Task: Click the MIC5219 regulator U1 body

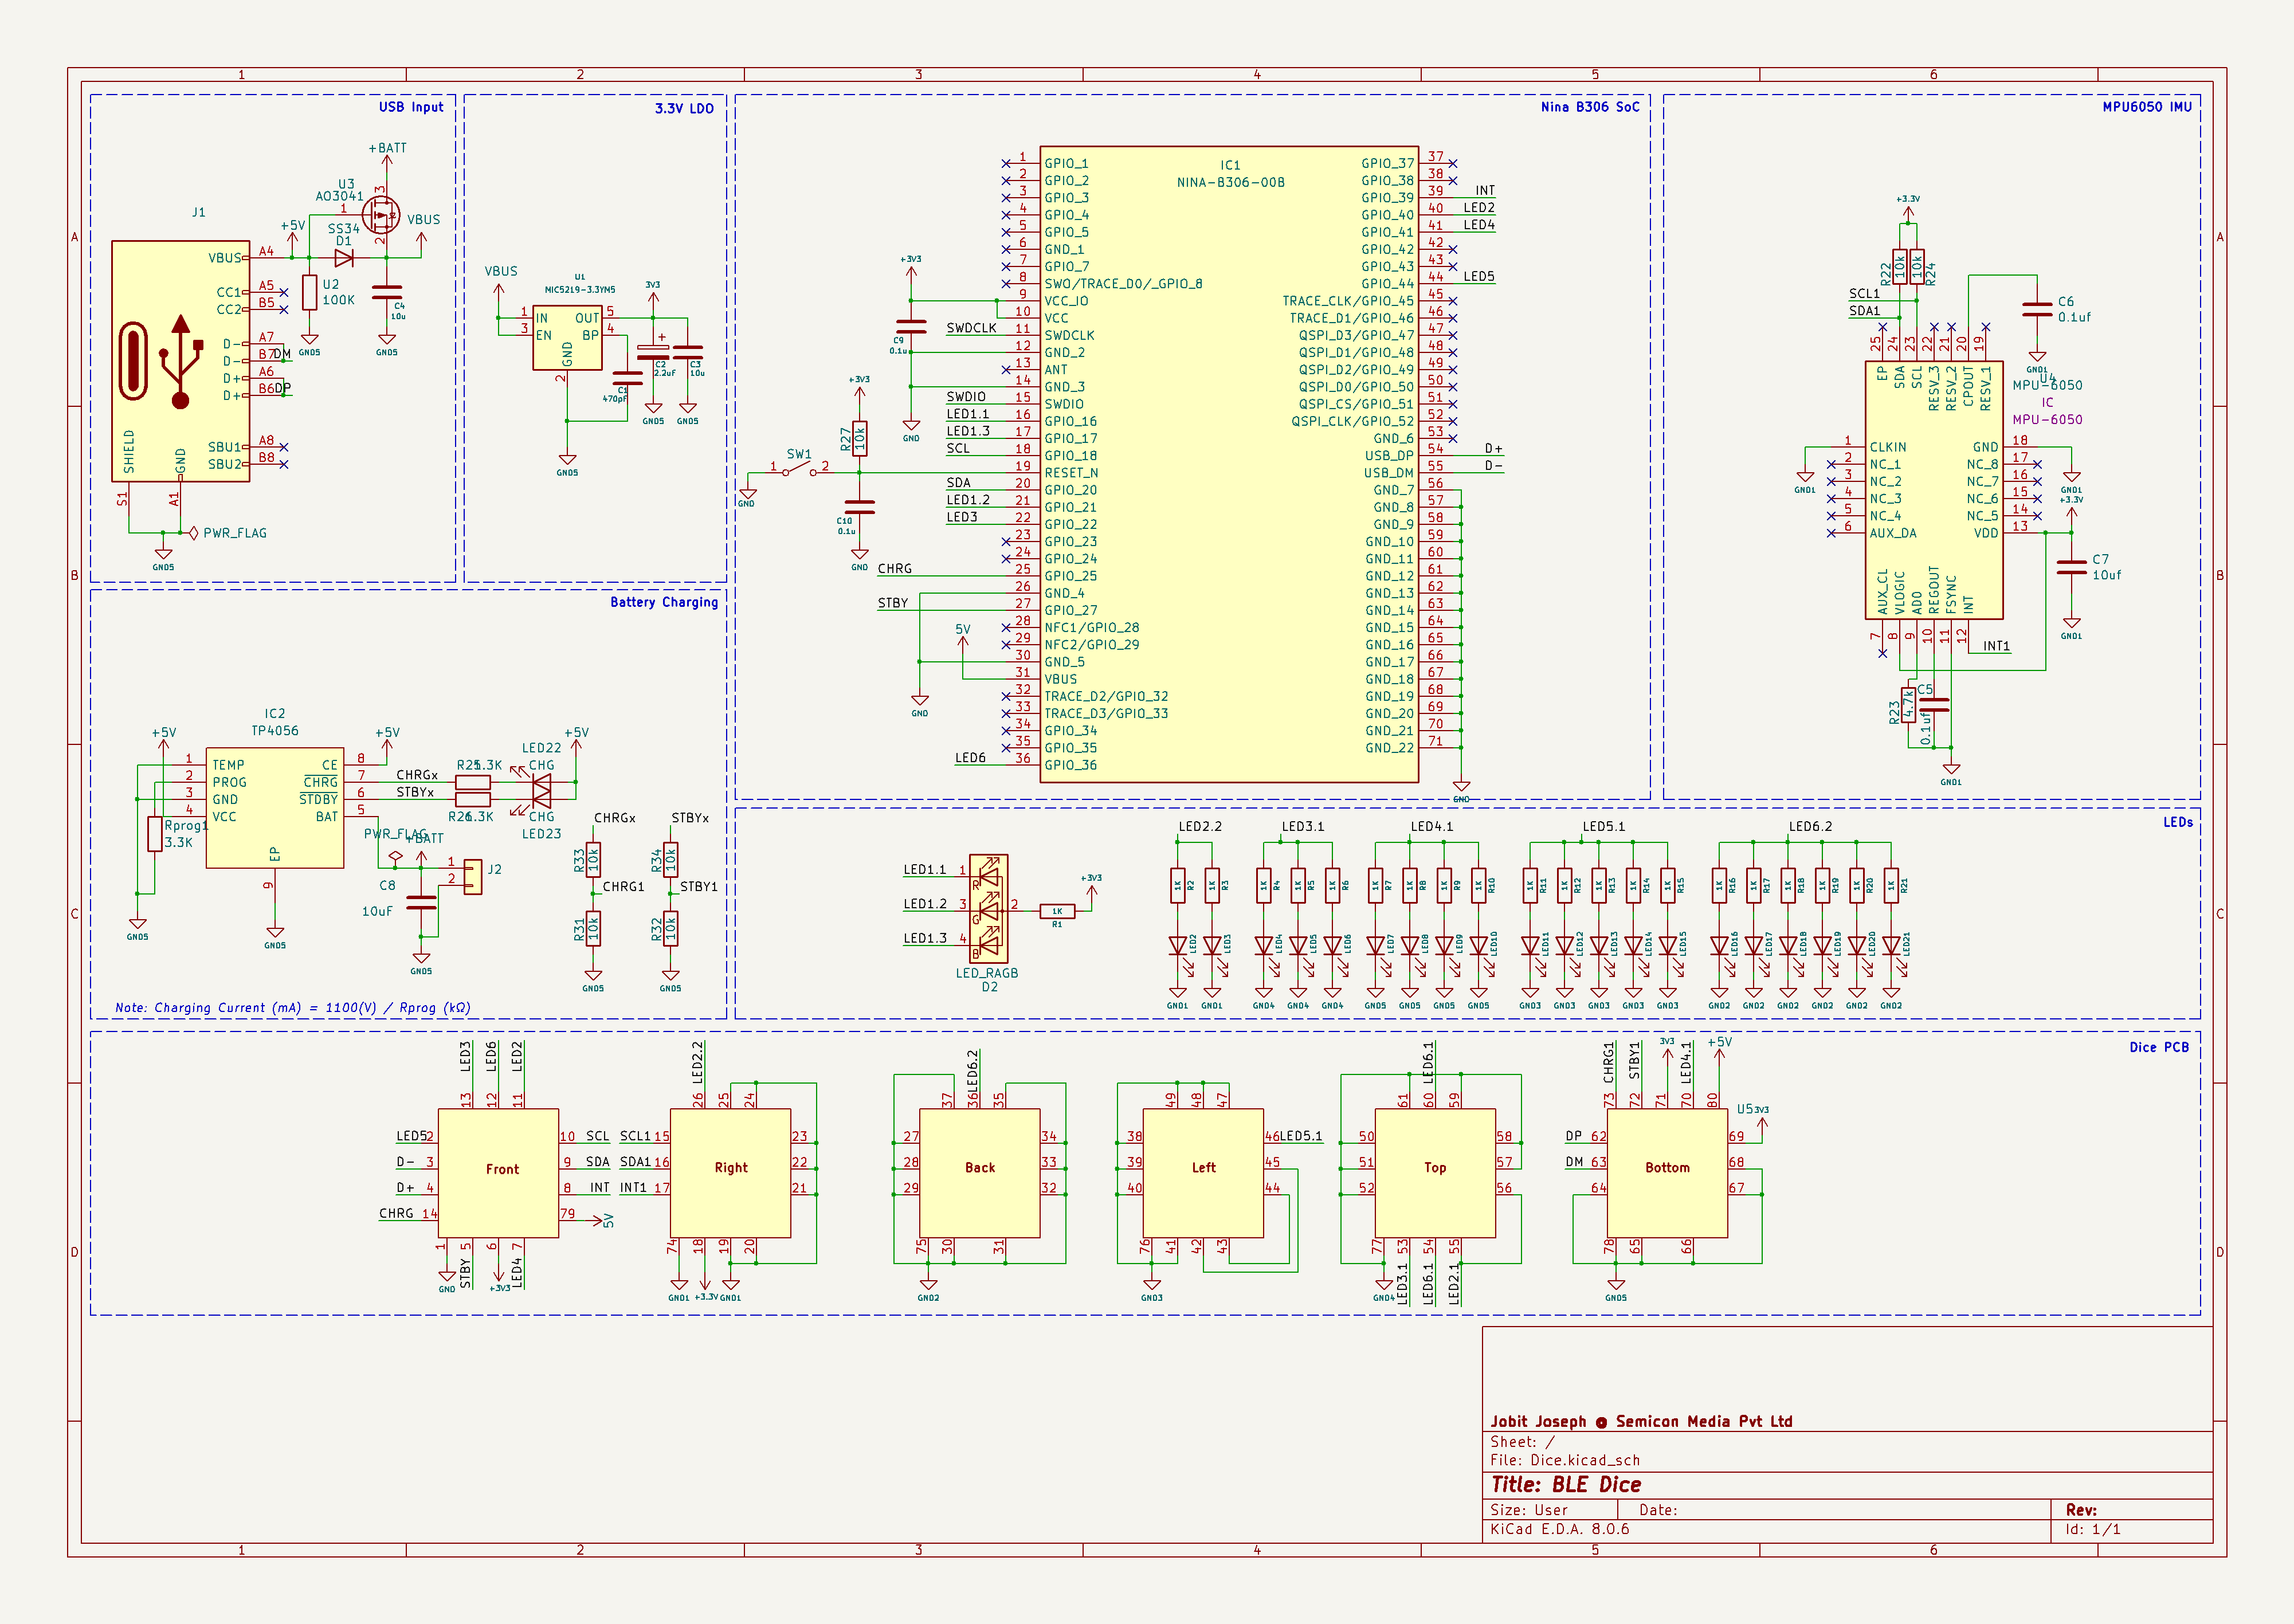Action: pos(567,337)
